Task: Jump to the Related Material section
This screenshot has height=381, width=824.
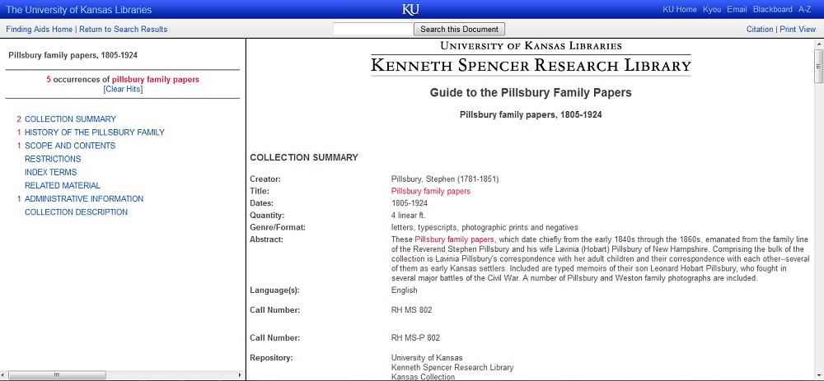Action: click(63, 185)
